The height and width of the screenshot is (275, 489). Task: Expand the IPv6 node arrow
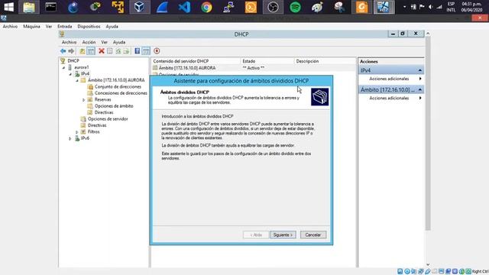(x=70, y=138)
